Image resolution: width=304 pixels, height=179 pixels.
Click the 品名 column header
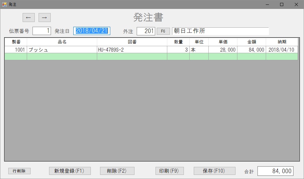point(62,42)
